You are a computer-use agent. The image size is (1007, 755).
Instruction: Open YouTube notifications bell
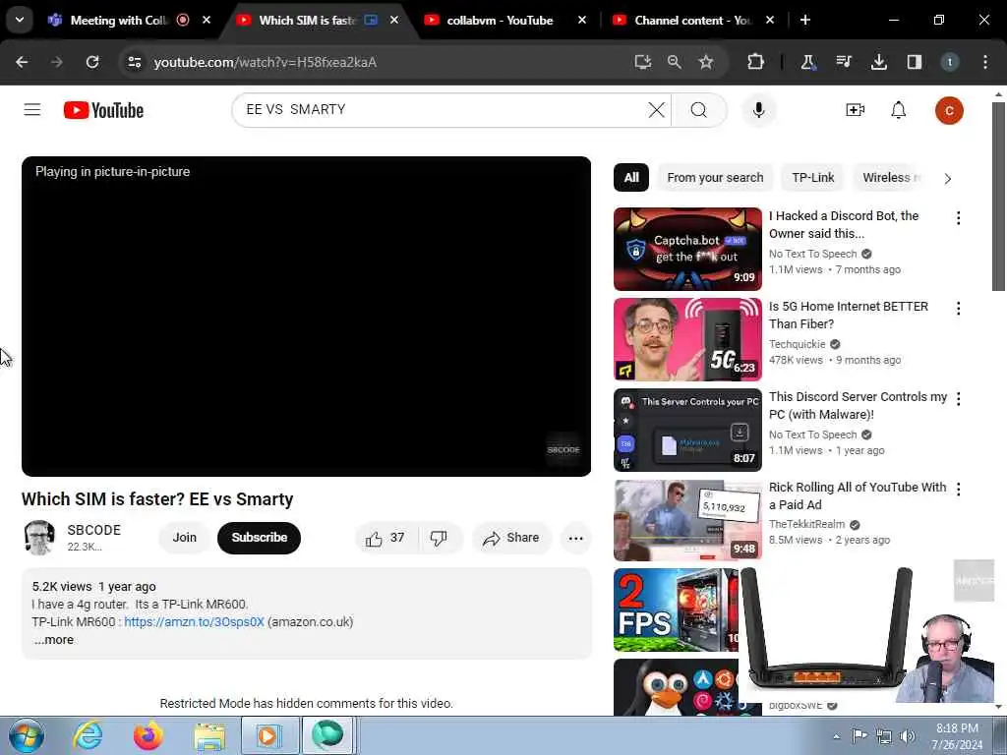point(899,110)
